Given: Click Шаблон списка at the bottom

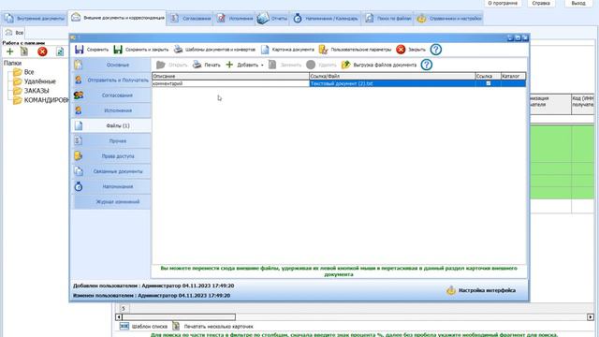Looking at the screenshot, I should (x=143, y=327).
